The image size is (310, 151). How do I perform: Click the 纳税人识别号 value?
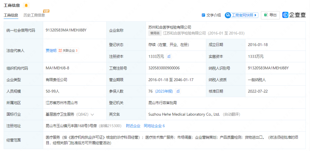point(268,68)
